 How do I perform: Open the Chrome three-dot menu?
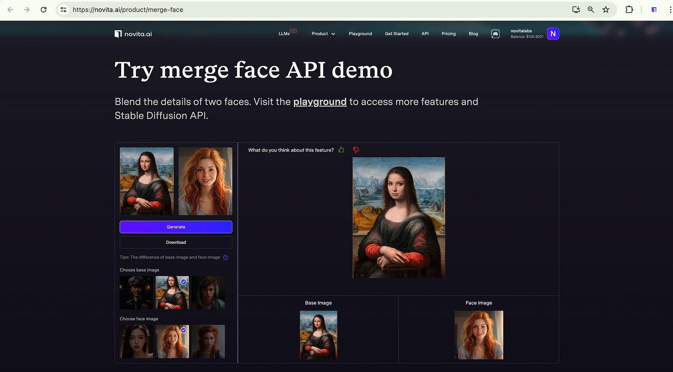670,10
